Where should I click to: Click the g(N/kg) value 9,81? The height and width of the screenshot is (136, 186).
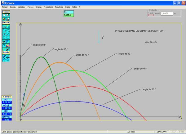(x=7, y=120)
